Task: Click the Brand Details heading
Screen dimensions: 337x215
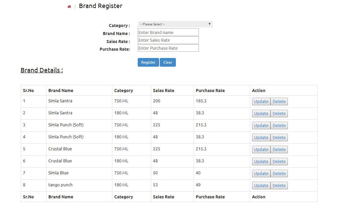Action: coord(42,70)
